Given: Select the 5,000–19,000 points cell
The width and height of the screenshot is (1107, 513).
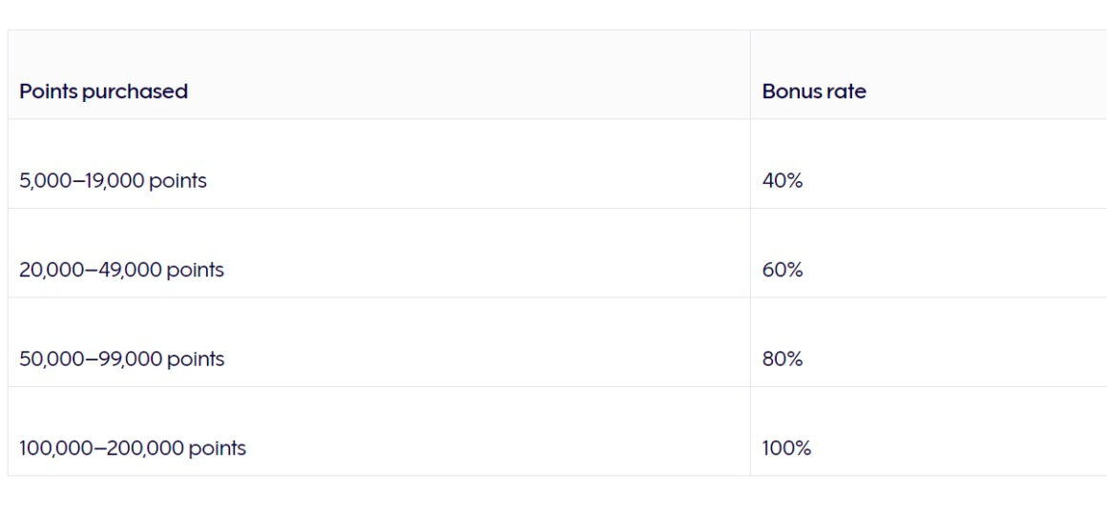Looking at the screenshot, I should tap(379, 164).
